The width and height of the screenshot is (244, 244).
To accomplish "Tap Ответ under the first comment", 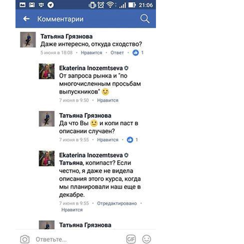I will pos(117,53).
